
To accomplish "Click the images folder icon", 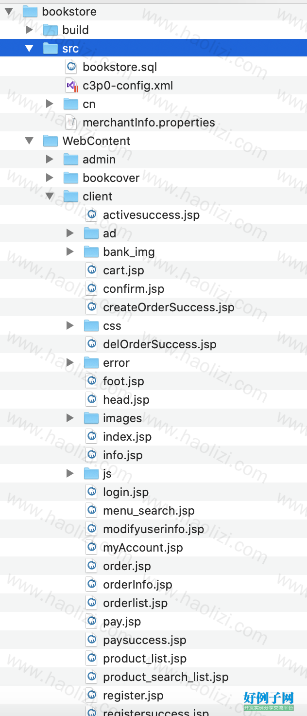I will coord(91,418).
